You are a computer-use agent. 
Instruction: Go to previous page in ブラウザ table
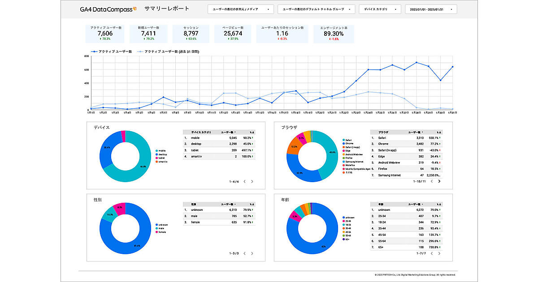coord(431,181)
